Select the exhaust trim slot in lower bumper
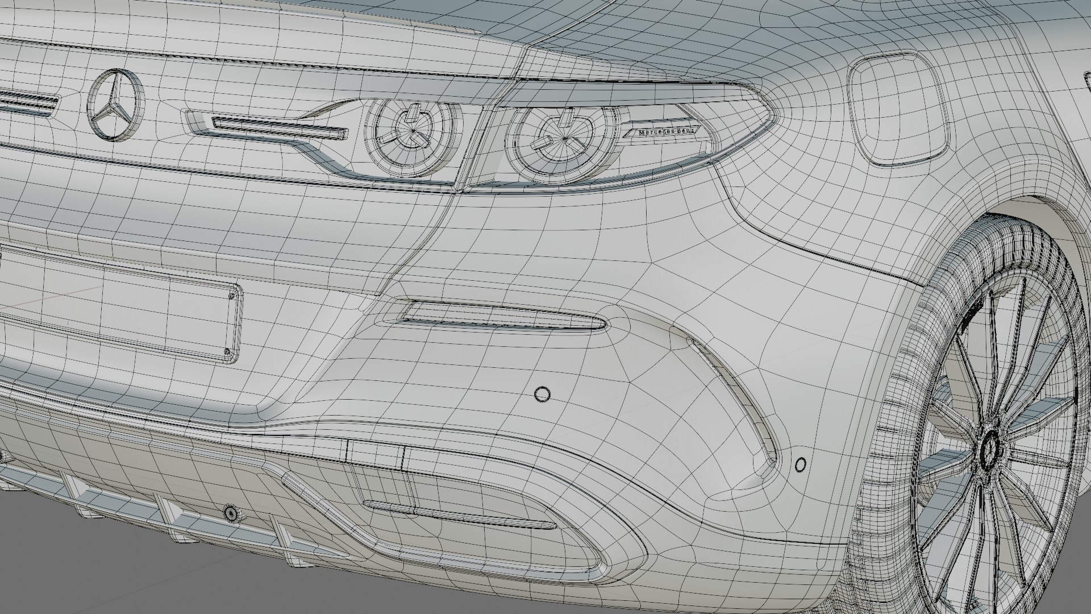 pos(460,515)
